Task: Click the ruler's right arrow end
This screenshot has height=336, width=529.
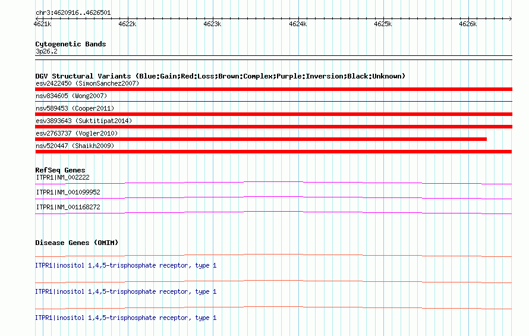Action: (x=511, y=18)
